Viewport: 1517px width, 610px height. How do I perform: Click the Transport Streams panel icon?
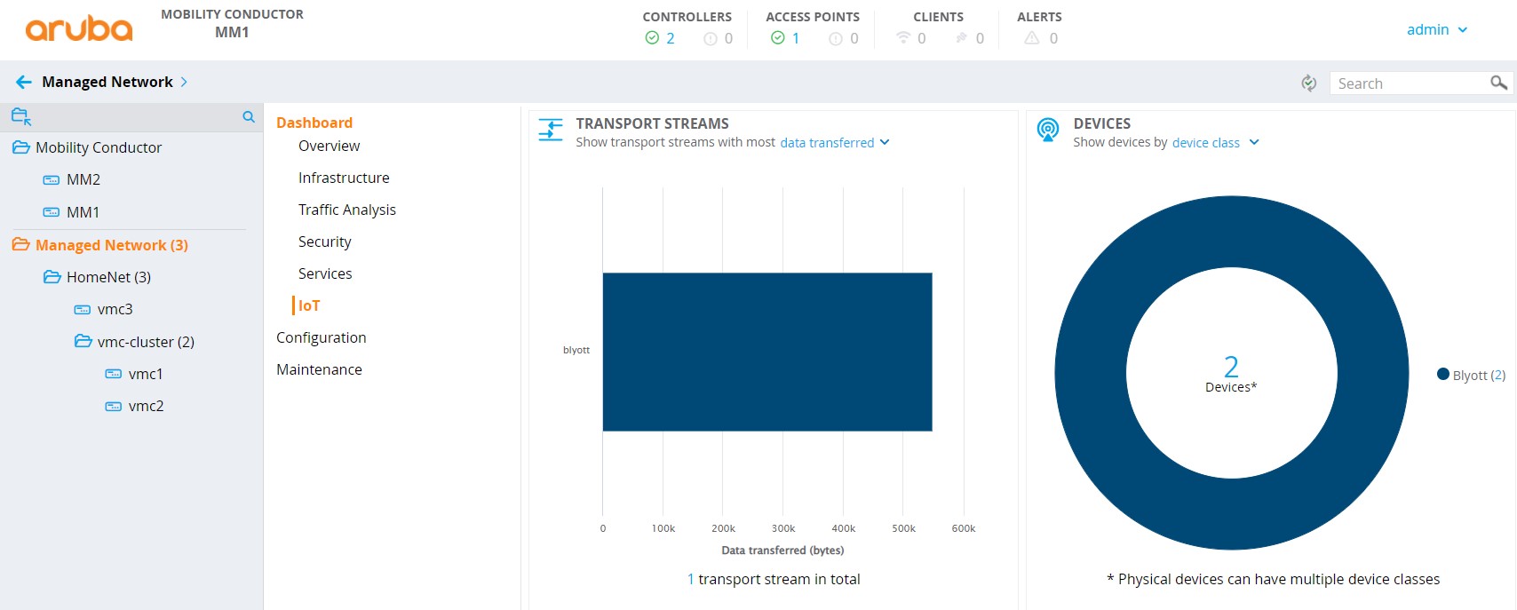[551, 130]
